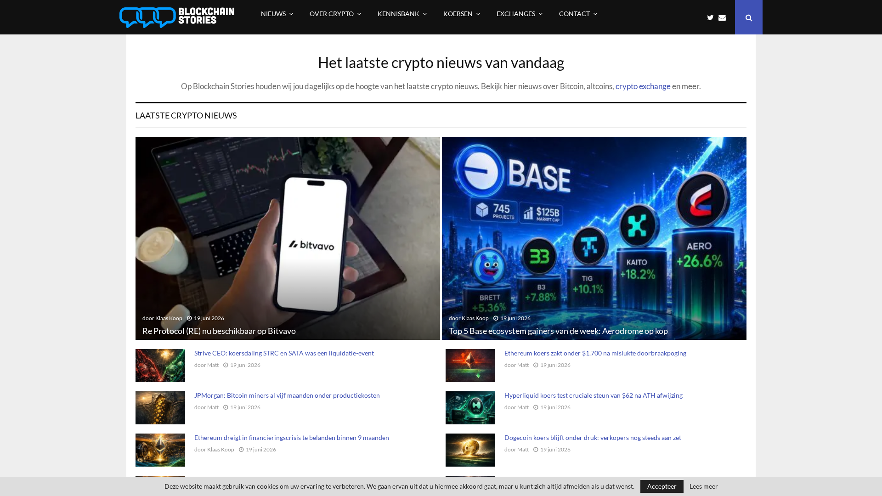Viewport: 882px width, 496px height.
Task: Click the clock icon under Ethereum financieringscrisis
Action: [x=241, y=450]
